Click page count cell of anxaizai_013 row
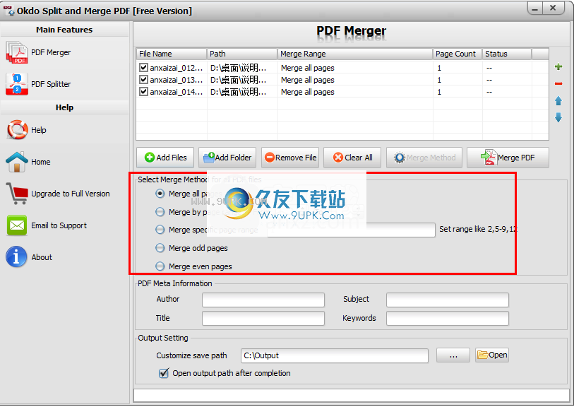The image size is (574, 407). coord(458,80)
